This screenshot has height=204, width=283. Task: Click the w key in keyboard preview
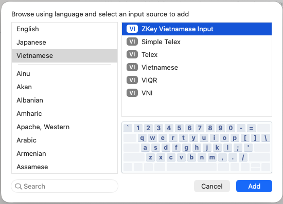point(152,138)
